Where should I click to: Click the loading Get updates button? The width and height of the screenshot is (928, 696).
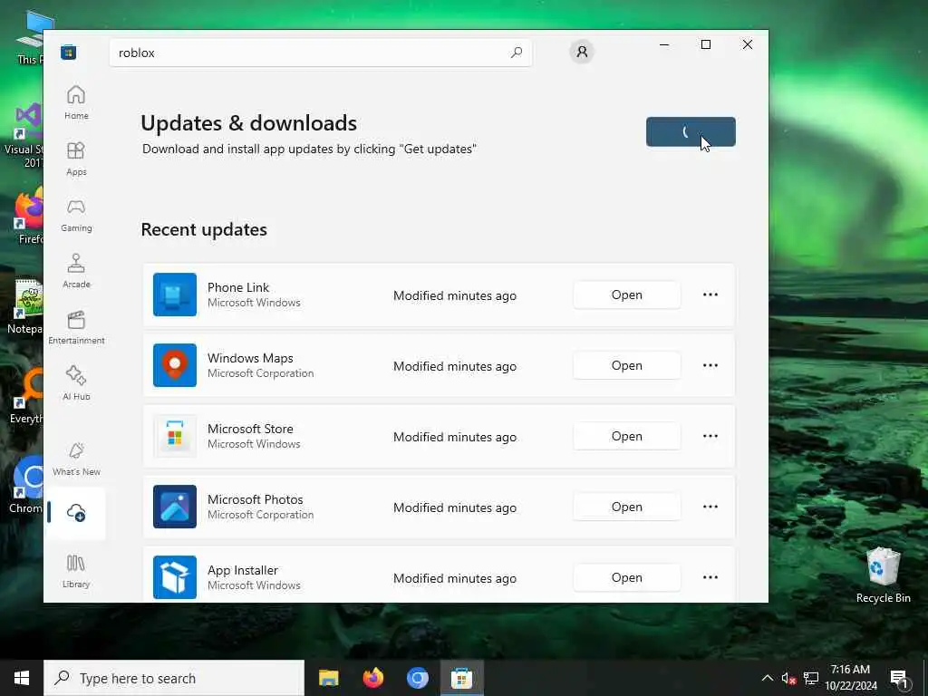pos(691,131)
